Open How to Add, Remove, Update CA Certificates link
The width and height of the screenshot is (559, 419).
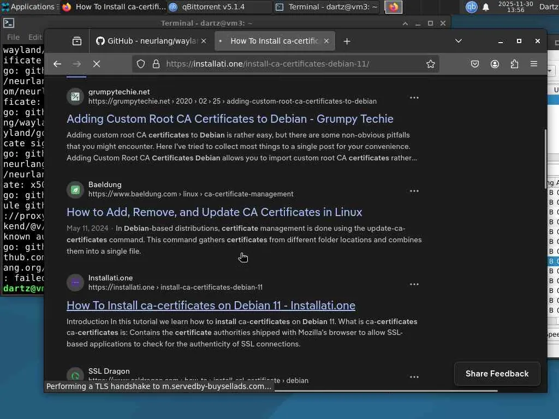pos(214,212)
